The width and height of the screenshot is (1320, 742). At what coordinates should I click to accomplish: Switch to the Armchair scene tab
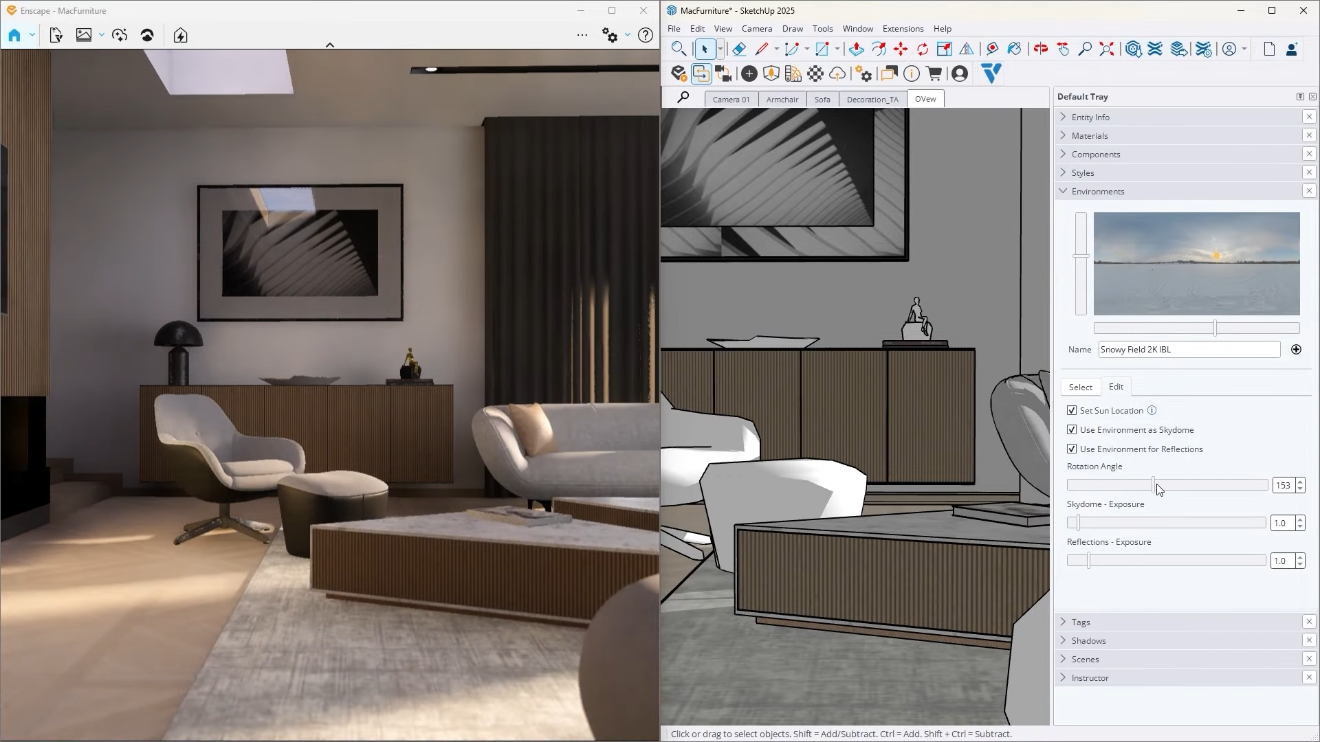[x=782, y=99]
